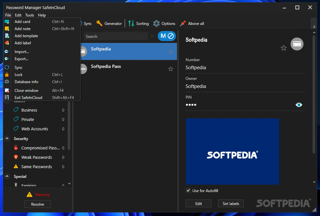This screenshot has width=320, height=216.
Task: Click the Close window menu icon
Action: point(7,91)
